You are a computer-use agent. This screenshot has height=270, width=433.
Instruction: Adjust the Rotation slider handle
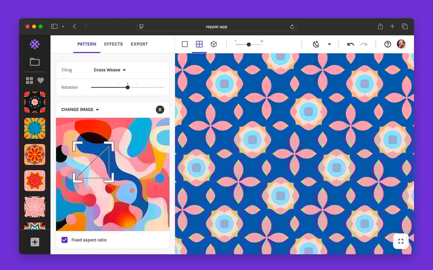click(128, 87)
